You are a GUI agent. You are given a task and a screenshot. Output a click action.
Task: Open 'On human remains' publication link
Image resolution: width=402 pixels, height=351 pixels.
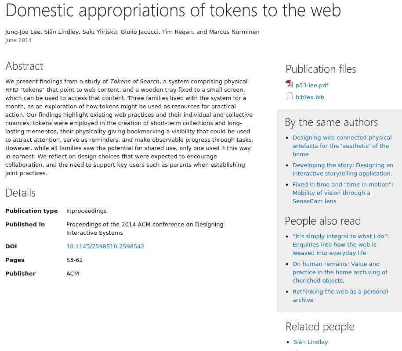coord(340,272)
